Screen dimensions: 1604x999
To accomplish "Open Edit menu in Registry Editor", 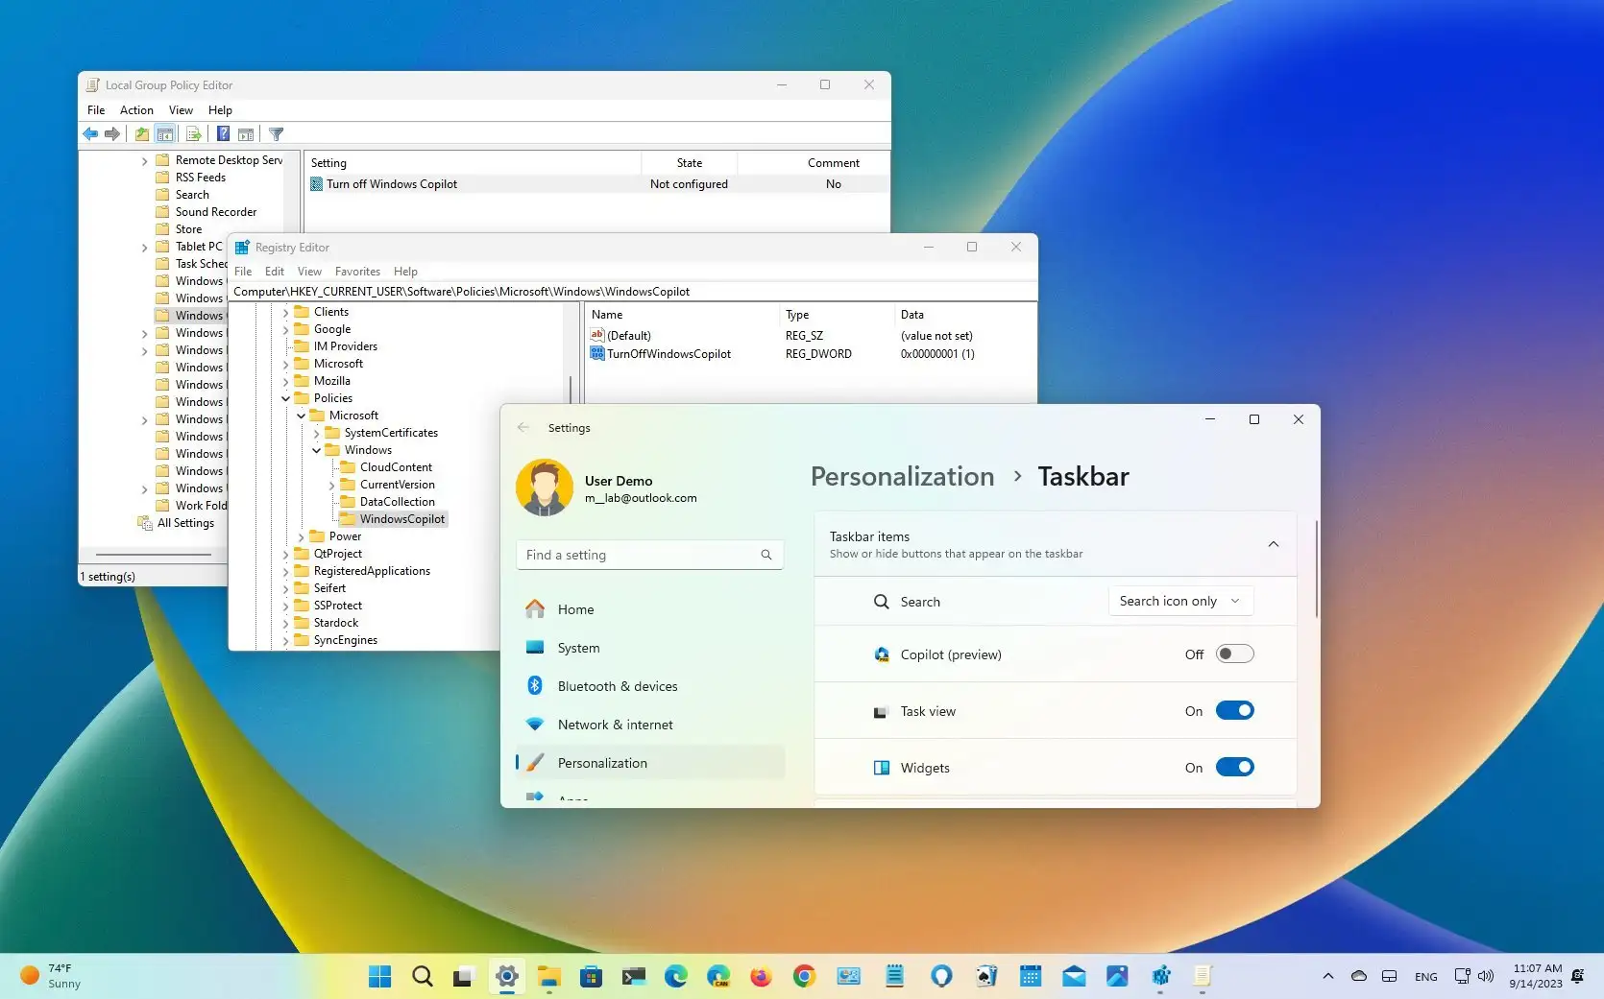I will click(275, 272).
